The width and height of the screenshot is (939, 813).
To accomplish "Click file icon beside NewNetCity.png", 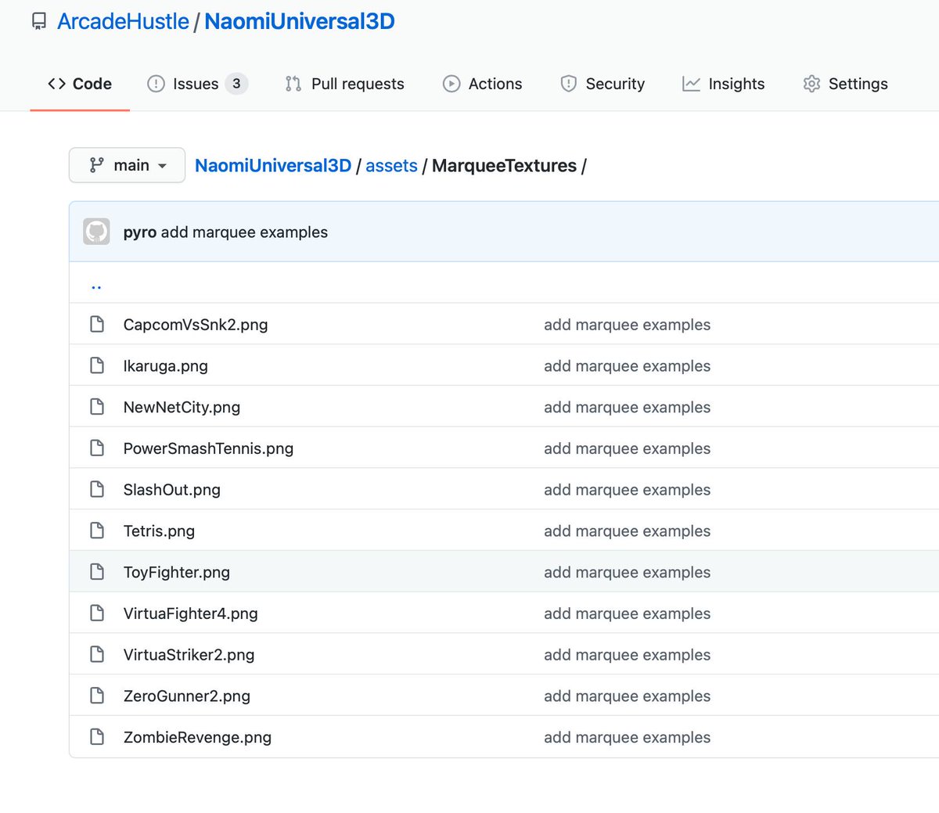I will click(x=97, y=407).
